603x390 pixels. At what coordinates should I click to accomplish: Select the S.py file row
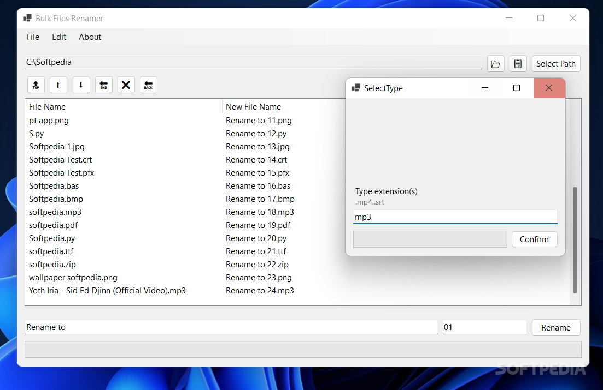pyautogui.click(x=185, y=134)
